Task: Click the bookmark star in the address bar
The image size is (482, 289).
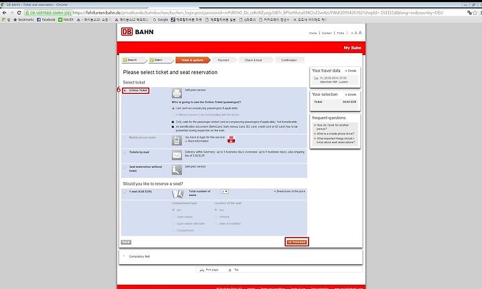Action: click(475, 13)
